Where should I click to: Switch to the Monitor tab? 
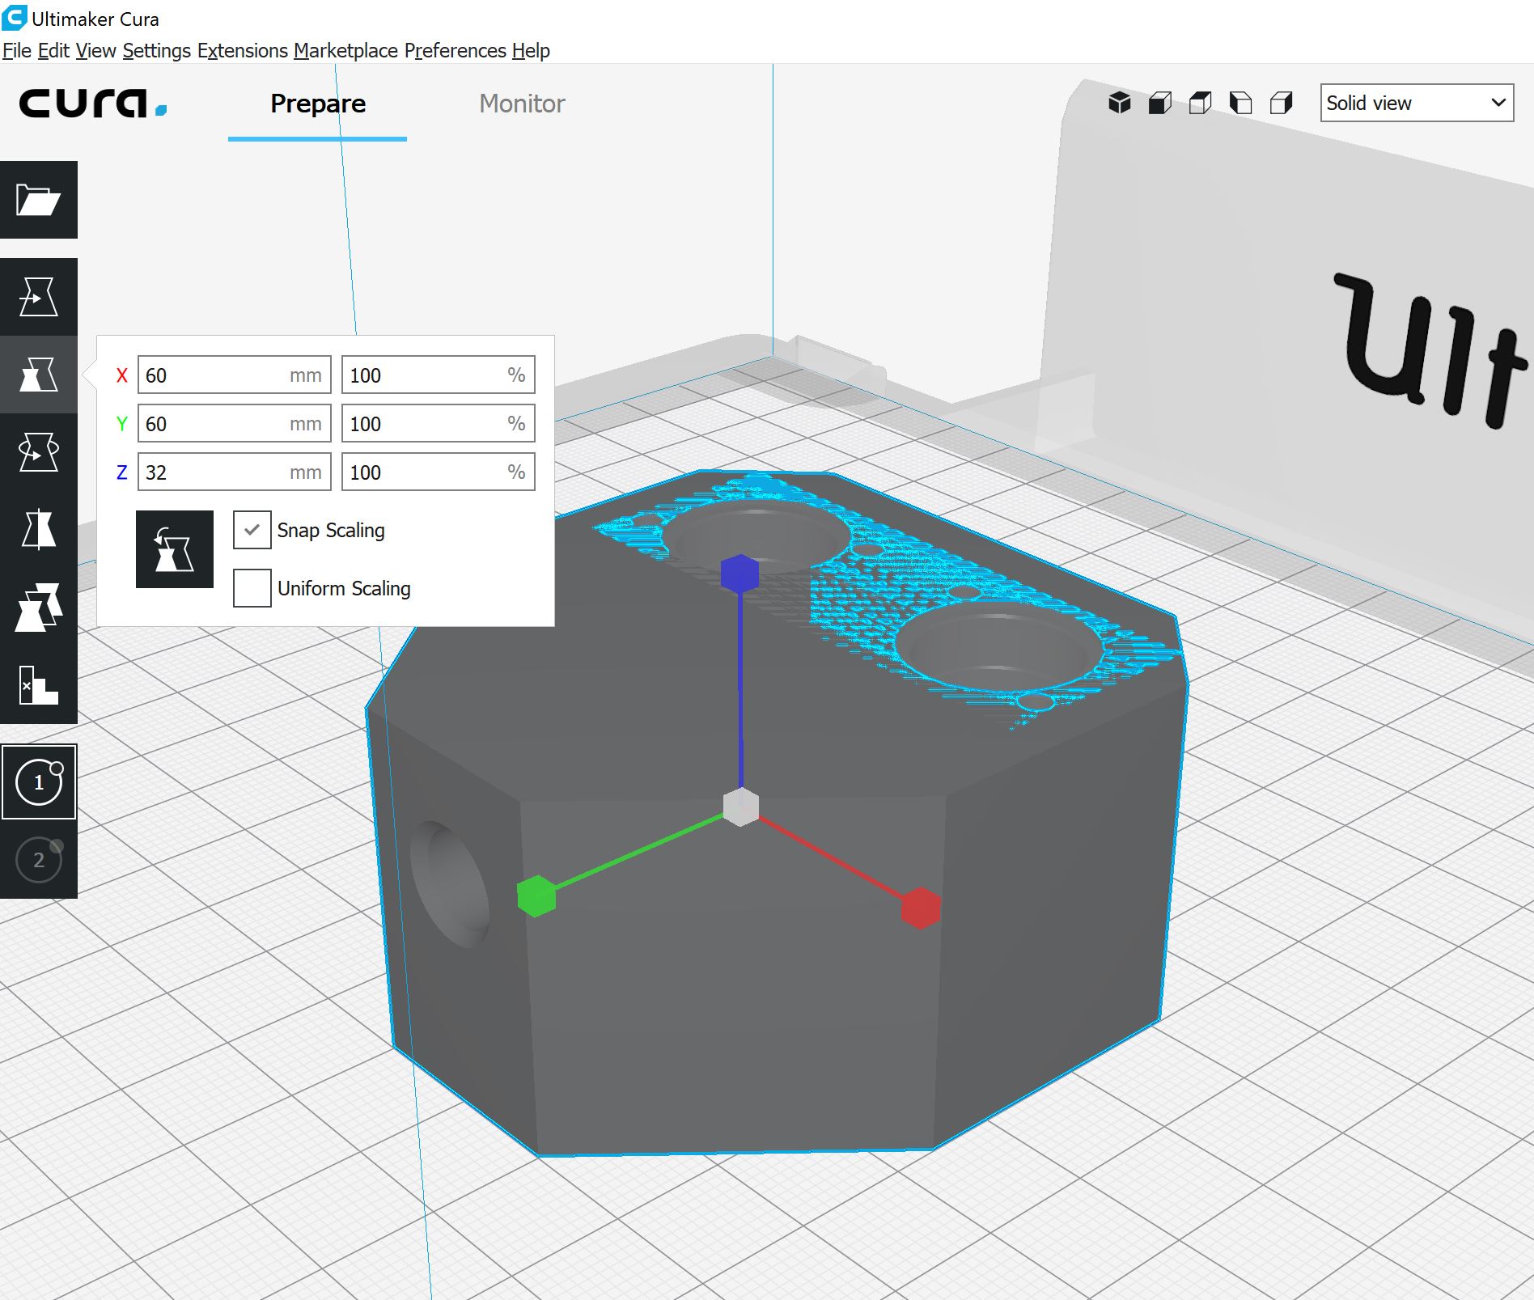coord(522,104)
